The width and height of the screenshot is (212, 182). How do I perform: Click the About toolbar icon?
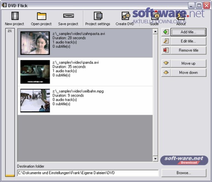pos(181,16)
